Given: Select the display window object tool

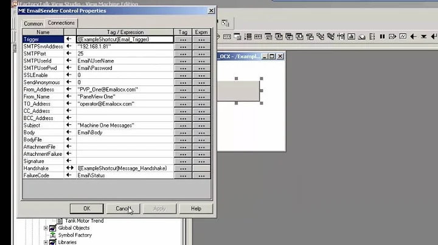Looking at the screenshot, I should point(237,36).
